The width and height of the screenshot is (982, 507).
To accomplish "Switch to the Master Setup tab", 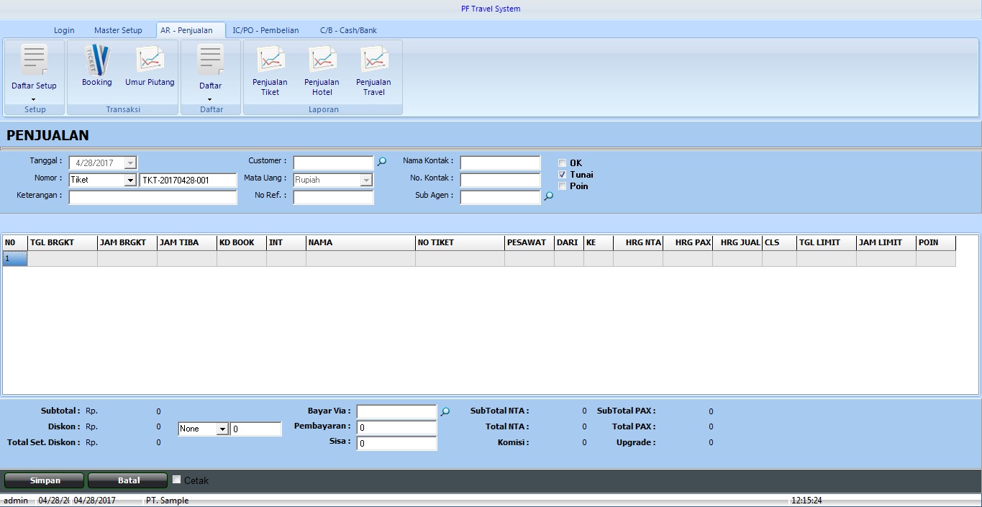I will 118,30.
